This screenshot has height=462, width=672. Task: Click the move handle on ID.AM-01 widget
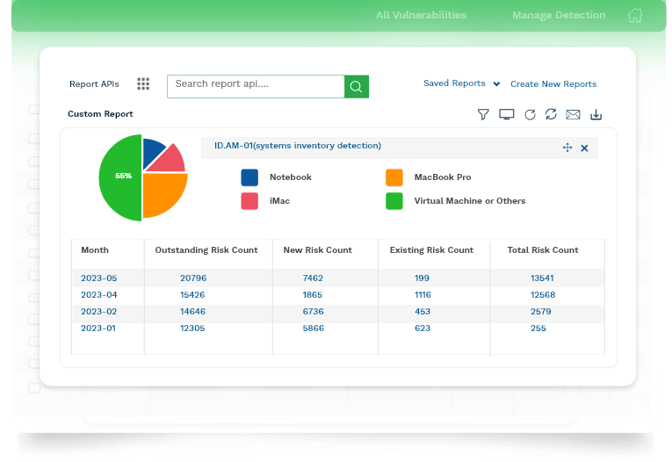[x=567, y=148]
